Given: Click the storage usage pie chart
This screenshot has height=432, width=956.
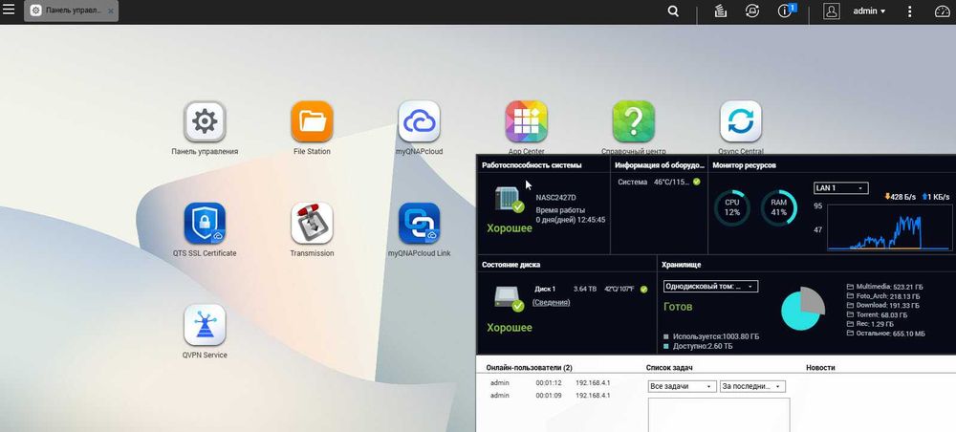Looking at the screenshot, I should click(x=803, y=310).
